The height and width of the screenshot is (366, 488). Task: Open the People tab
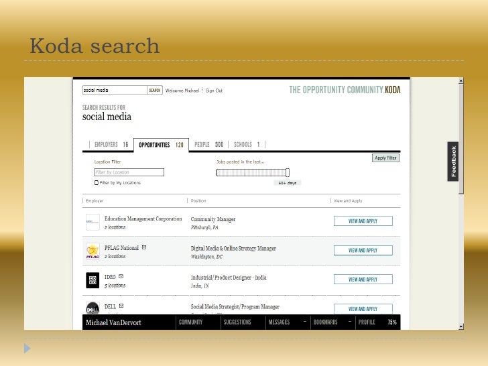209,144
